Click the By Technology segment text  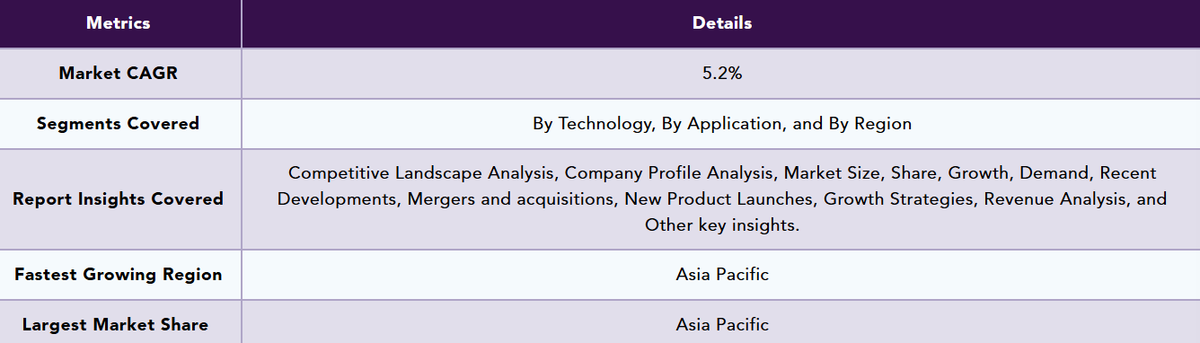click(593, 124)
